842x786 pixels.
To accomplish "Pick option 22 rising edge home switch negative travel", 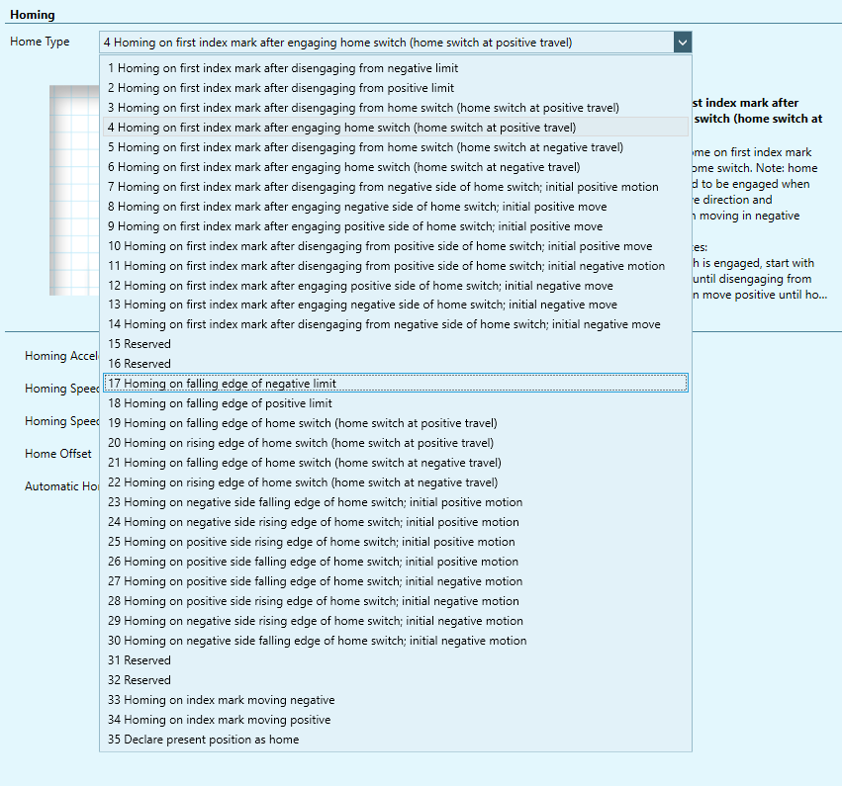I will (x=395, y=482).
